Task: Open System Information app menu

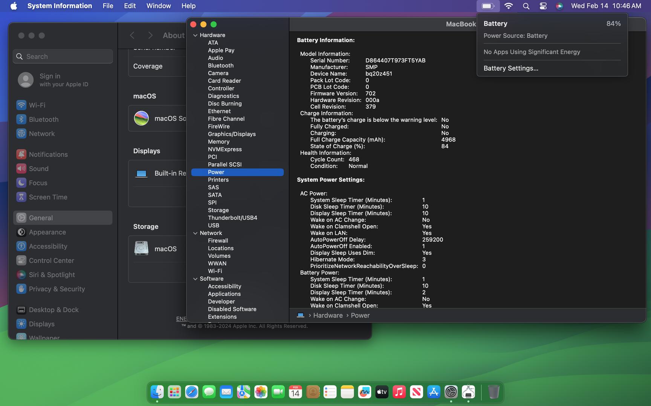Action: [60, 6]
